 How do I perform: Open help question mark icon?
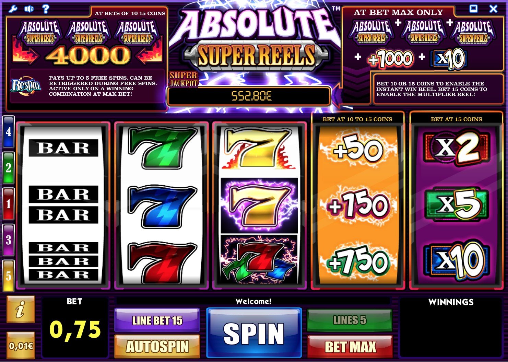tap(45, 9)
